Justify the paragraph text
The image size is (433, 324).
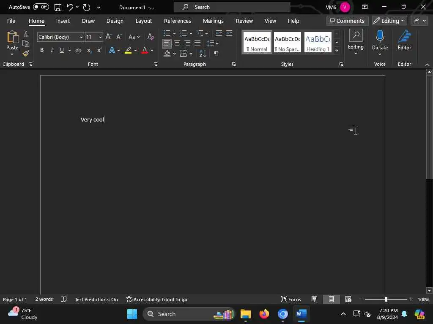click(197, 43)
